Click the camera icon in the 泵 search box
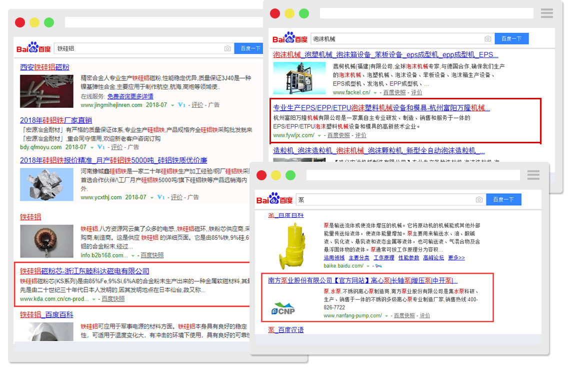Screen dimensions: 570x371 click(x=479, y=200)
